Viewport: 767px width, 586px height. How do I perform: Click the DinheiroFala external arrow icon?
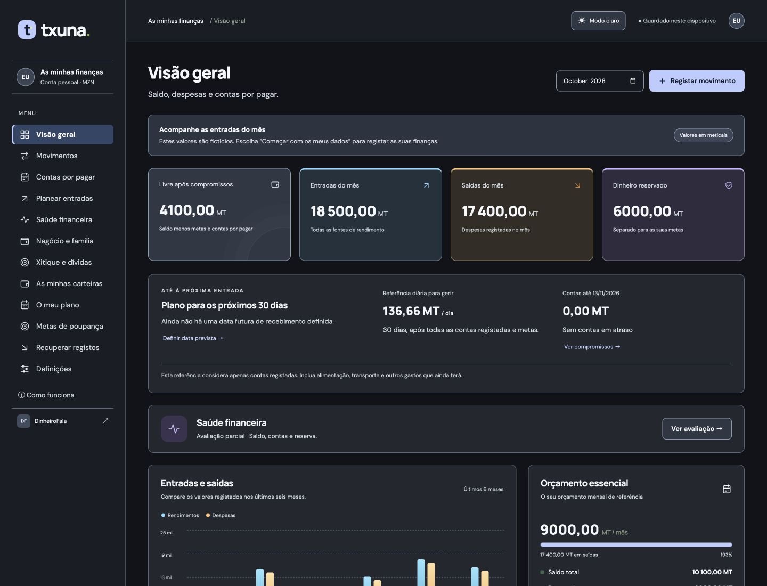click(105, 421)
